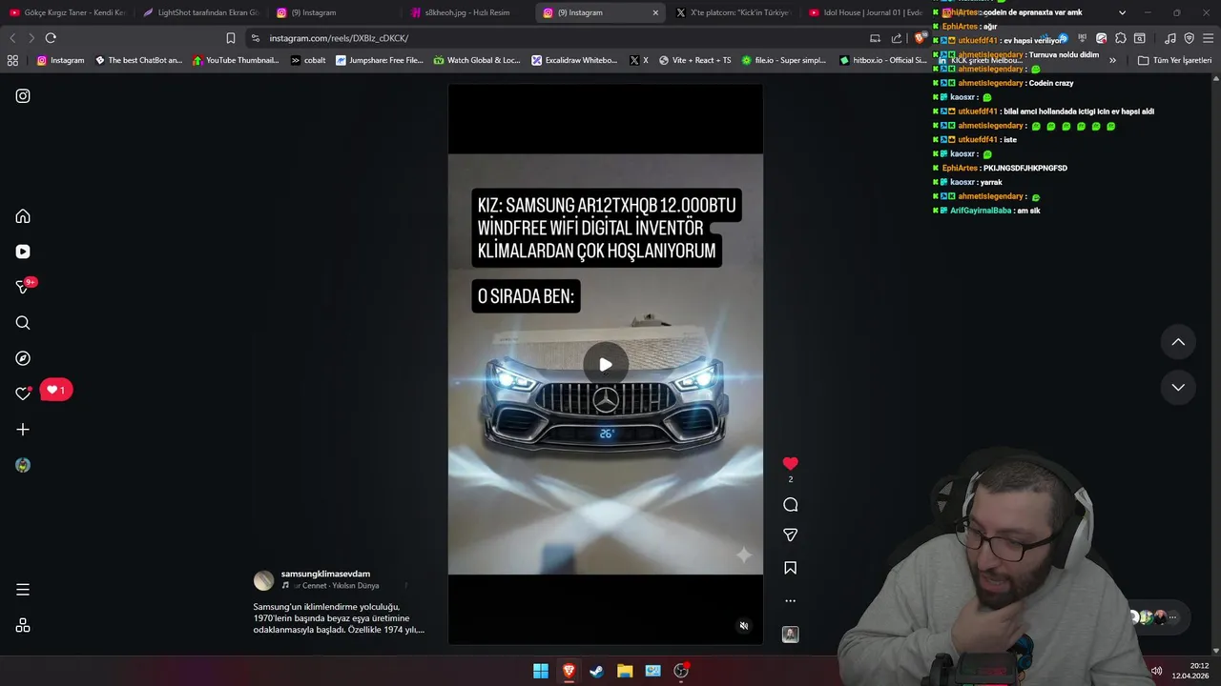
Task: Expand the truncated reel caption
Action: (x=339, y=617)
